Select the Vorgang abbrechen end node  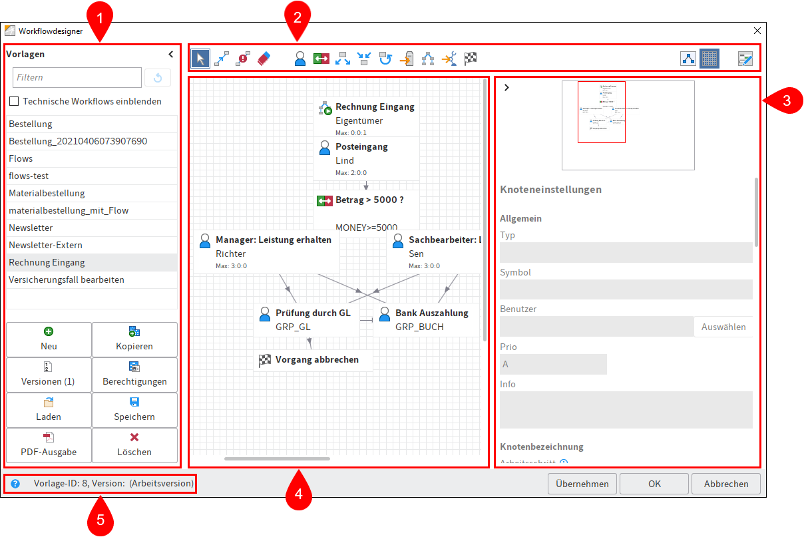point(313,360)
